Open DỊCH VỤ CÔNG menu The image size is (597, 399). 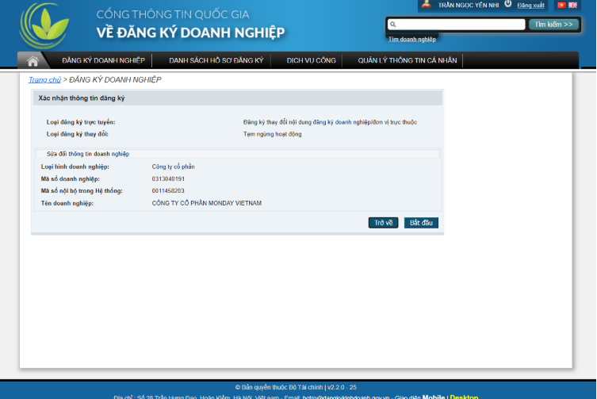[311, 60]
